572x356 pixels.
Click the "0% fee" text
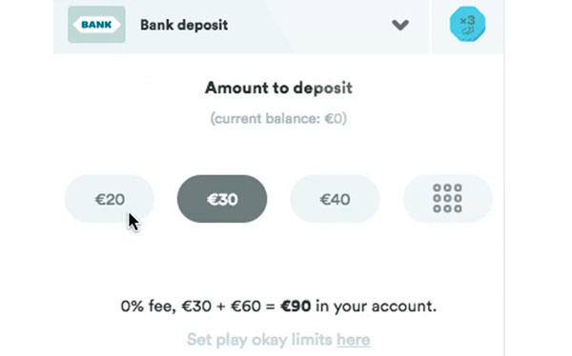[149, 307]
